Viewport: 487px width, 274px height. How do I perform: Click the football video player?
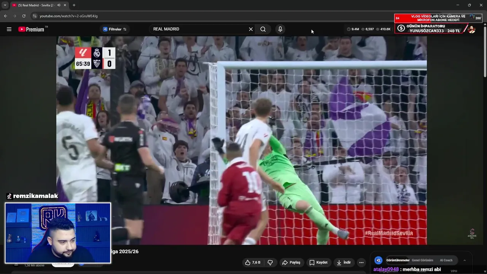(242, 140)
